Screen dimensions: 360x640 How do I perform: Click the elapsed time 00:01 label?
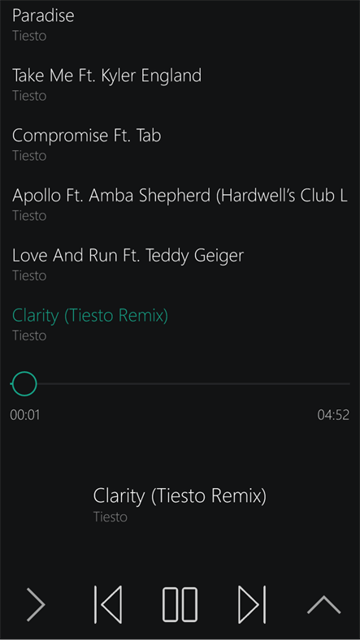coord(25,415)
